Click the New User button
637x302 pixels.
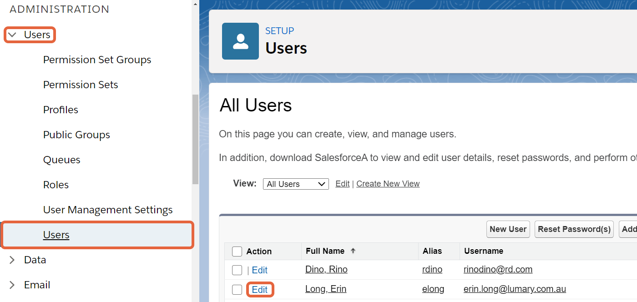pos(508,229)
